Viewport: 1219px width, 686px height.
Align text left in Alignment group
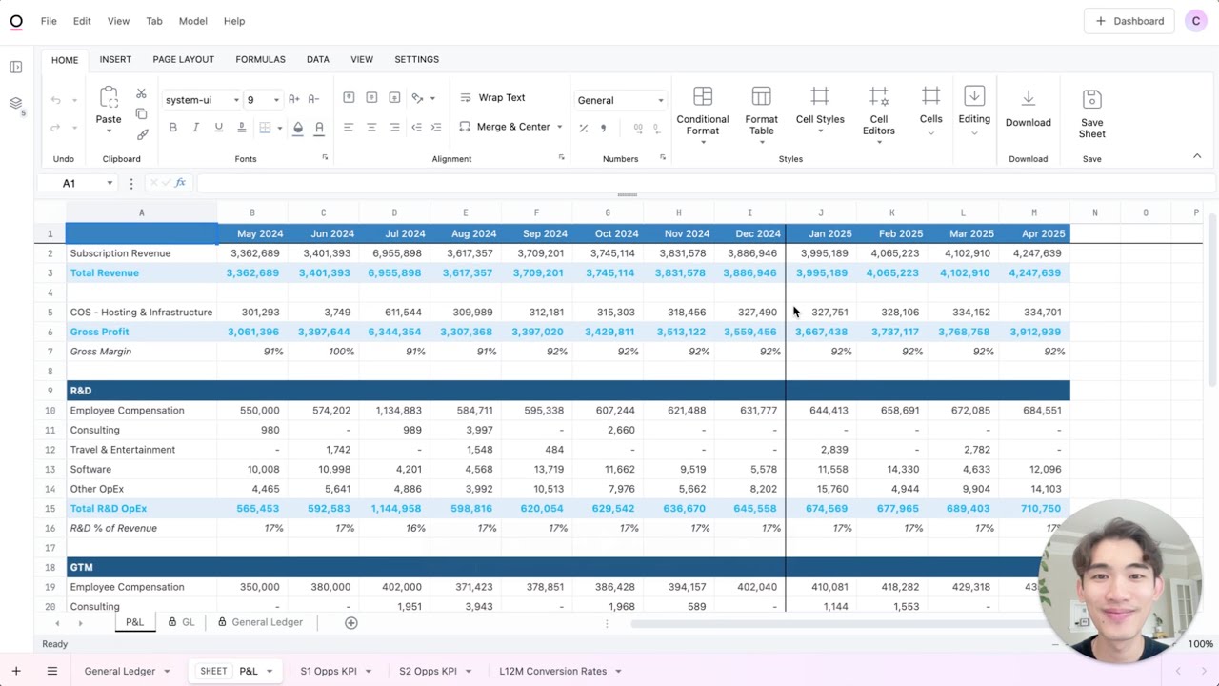click(x=349, y=127)
